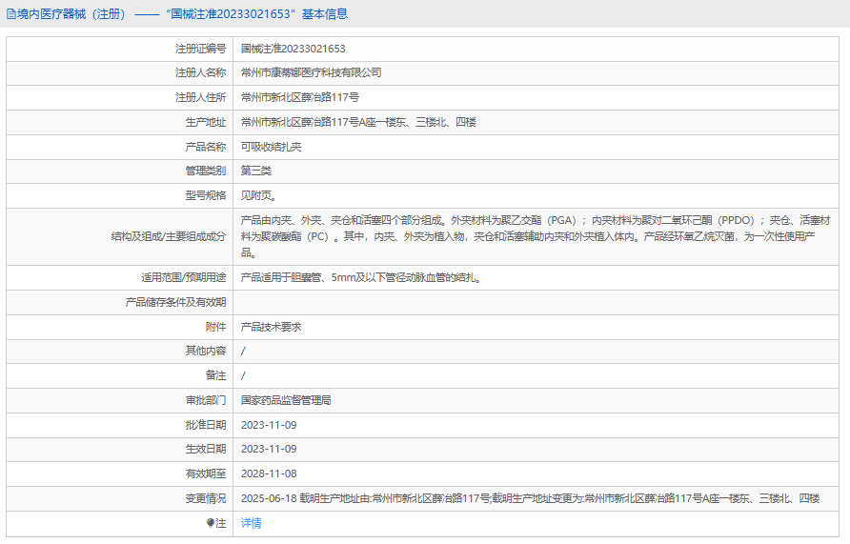Image resolution: width=850 pixels, height=544 pixels.
Task: Click approval department 国家药品监督管理局
Action: pyautogui.click(x=285, y=401)
